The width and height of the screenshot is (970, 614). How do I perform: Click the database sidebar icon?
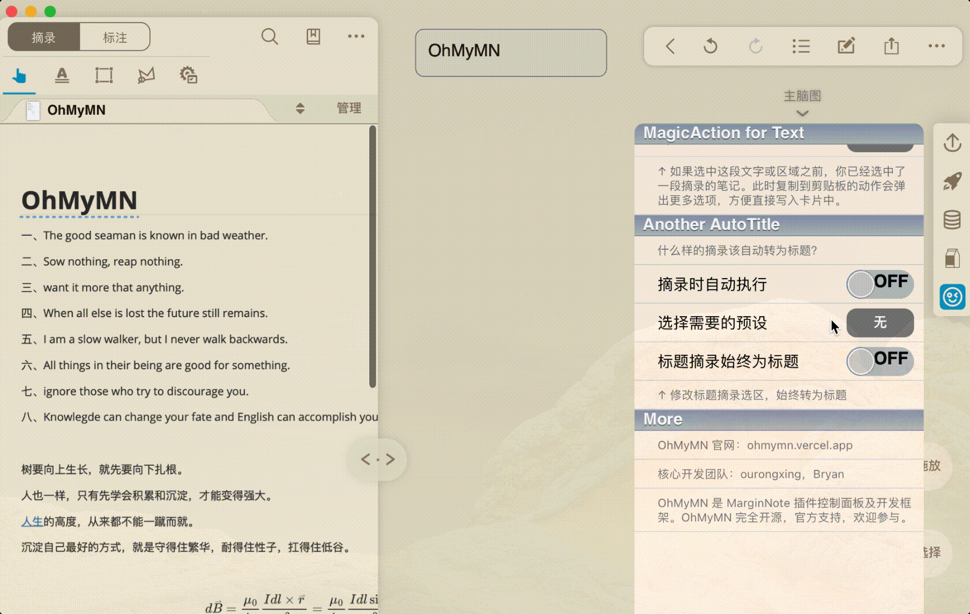[x=952, y=220]
